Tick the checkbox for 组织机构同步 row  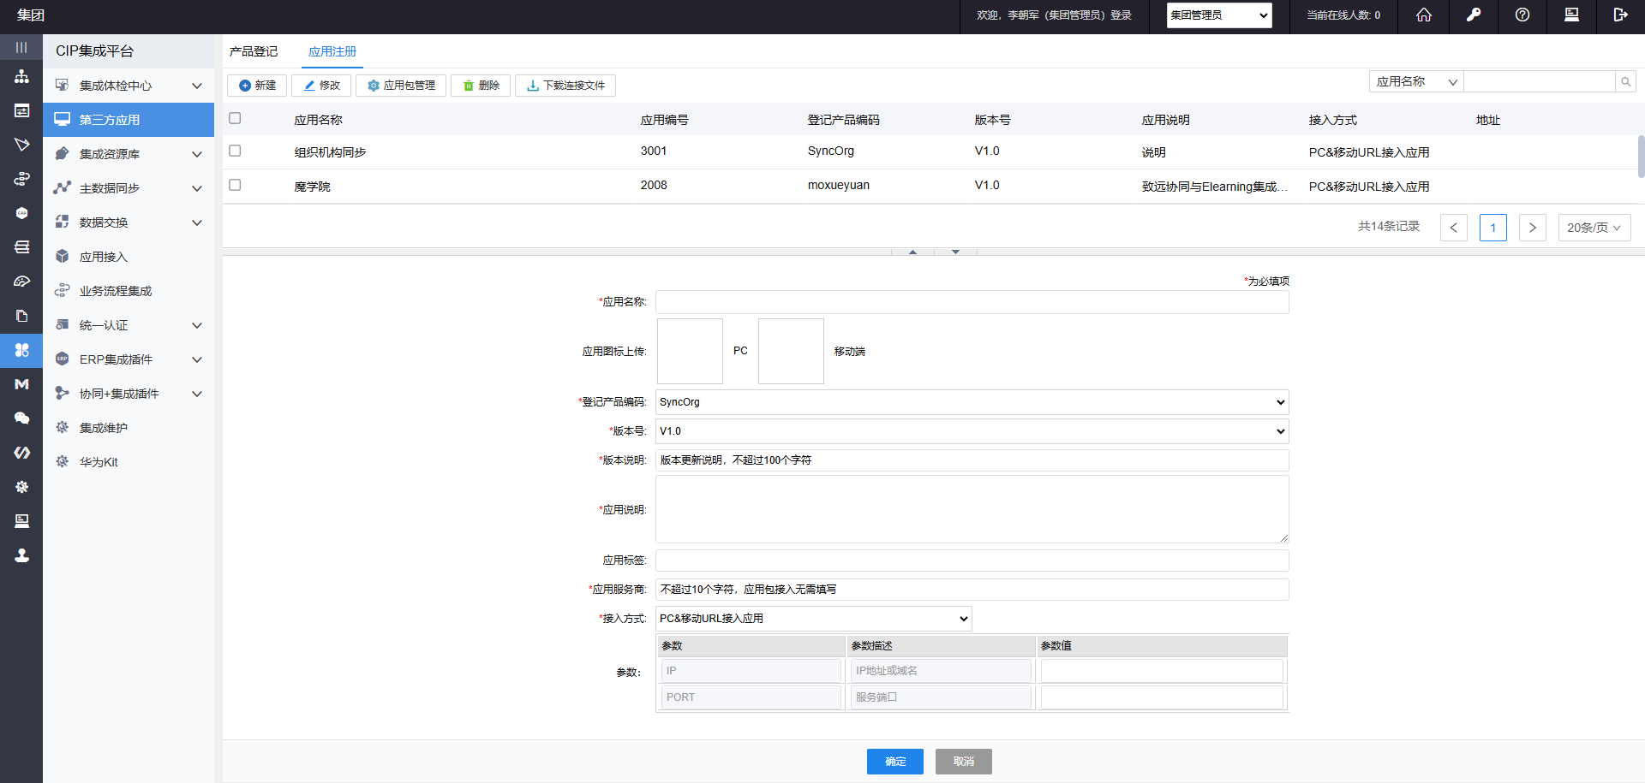pyautogui.click(x=235, y=151)
